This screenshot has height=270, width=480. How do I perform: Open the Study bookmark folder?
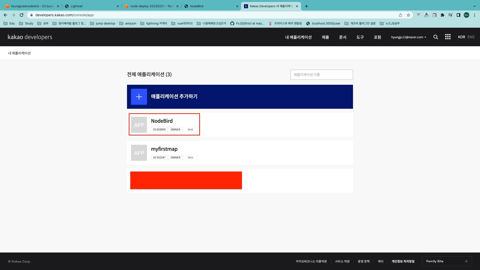tap(26, 23)
